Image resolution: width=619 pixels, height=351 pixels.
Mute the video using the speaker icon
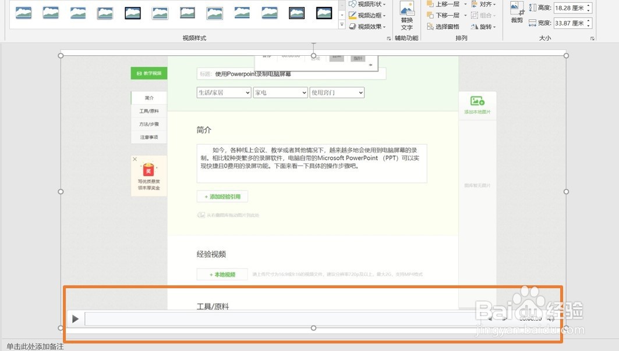[x=551, y=318]
